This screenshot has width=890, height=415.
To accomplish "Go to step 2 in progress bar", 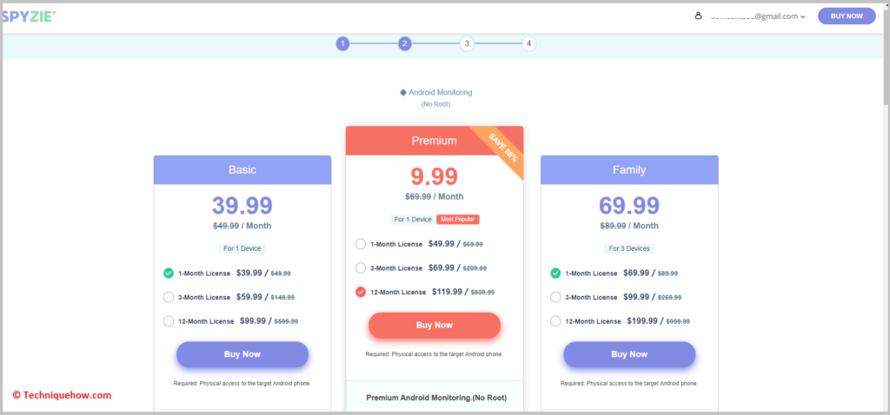I will (404, 43).
